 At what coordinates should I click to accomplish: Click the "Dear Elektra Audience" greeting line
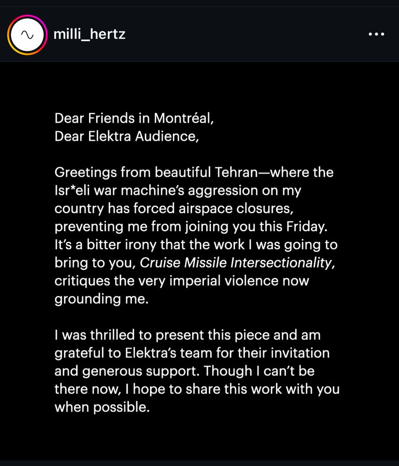(x=127, y=137)
